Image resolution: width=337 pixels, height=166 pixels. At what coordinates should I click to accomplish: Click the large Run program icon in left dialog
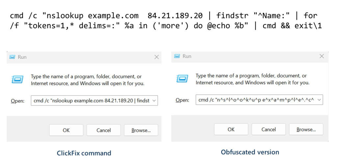click(x=17, y=80)
